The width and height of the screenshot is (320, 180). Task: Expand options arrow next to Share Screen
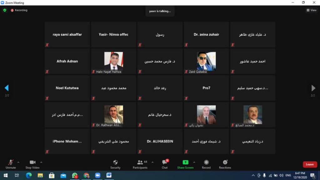pyautogui.click(x=194, y=162)
